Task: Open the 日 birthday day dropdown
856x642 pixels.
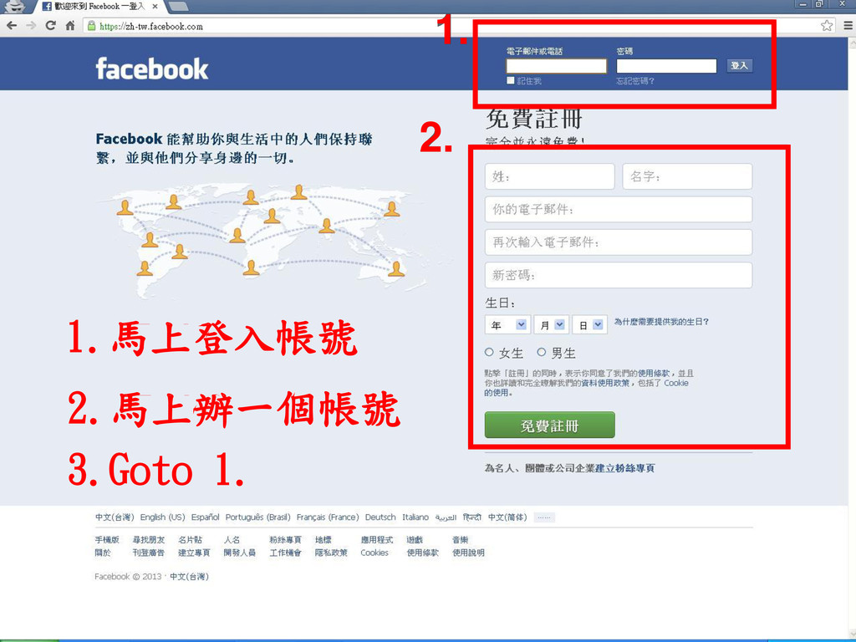Action: click(589, 325)
